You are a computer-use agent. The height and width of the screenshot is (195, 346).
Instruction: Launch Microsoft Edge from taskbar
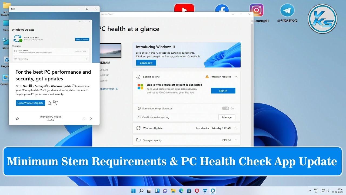coord(181,191)
